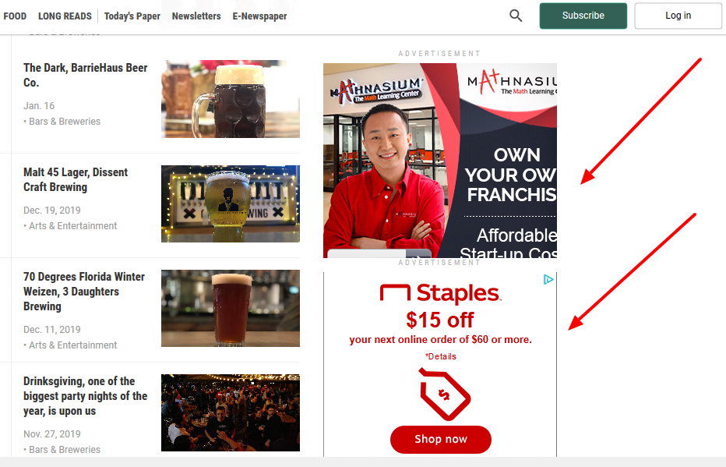Click the Staples logo in the ad

click(440, 293)
